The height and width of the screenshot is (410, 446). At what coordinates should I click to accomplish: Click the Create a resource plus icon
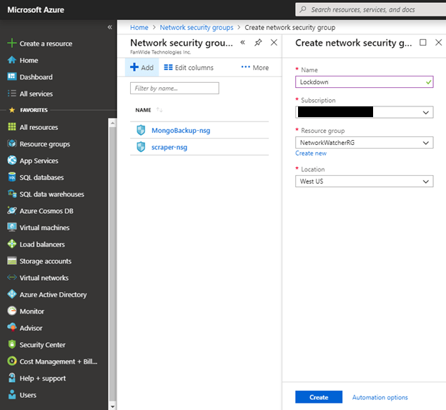point(12,44)
